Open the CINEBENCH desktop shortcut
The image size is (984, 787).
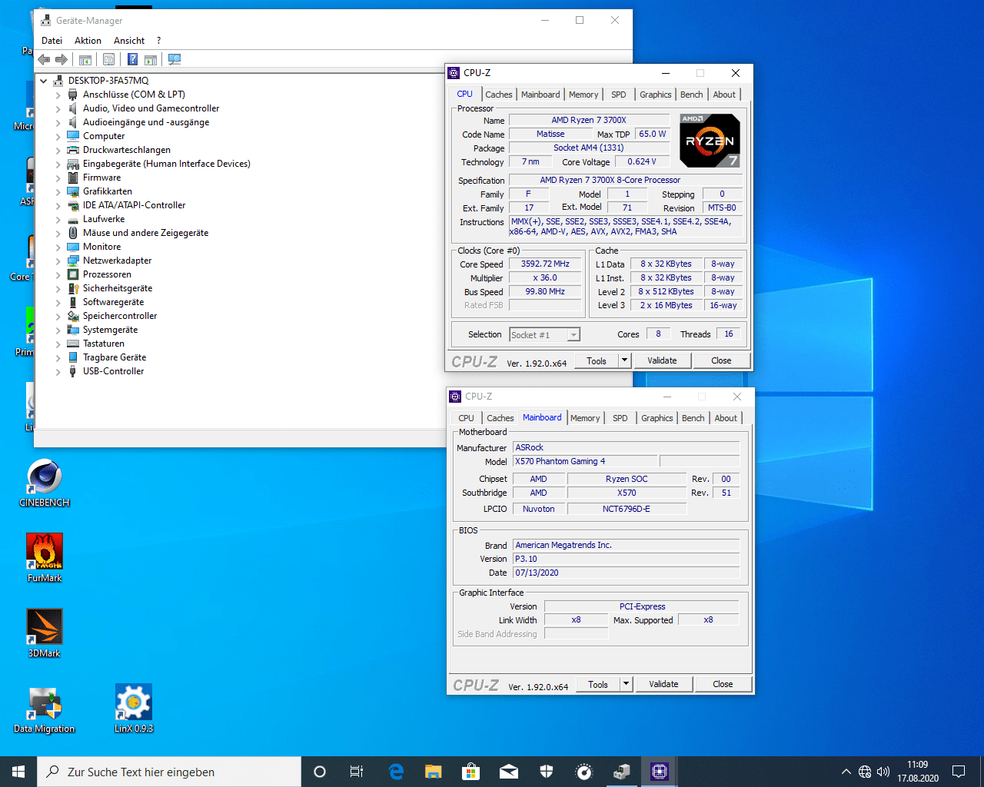45,483
